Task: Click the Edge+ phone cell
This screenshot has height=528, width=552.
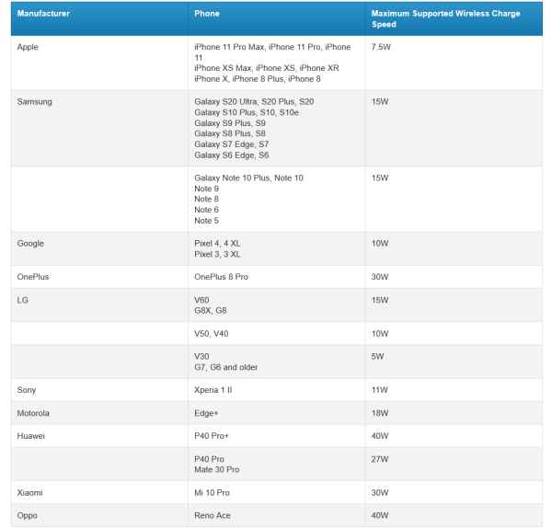Action: pos(277,413)
